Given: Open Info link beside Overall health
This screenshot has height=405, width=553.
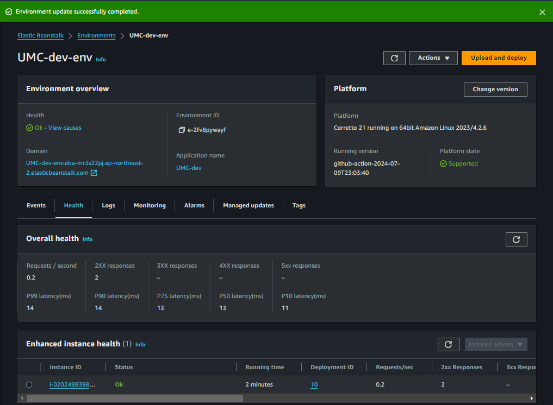Looking at the screenshot, I should coord(88,239).
